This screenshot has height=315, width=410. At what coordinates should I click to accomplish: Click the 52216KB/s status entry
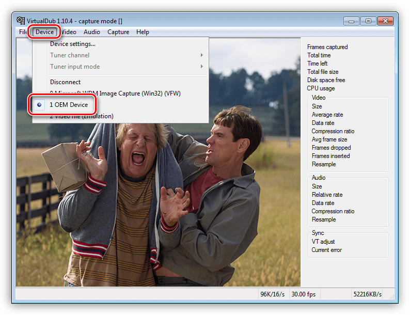(367, 294)
